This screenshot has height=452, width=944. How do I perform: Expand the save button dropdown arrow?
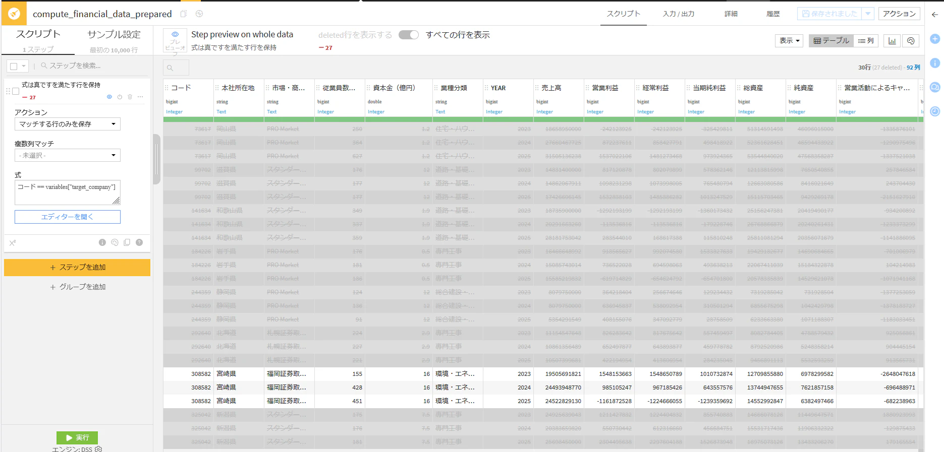point(868,14)
